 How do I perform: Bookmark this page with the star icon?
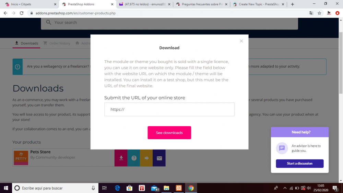(319, 13)
